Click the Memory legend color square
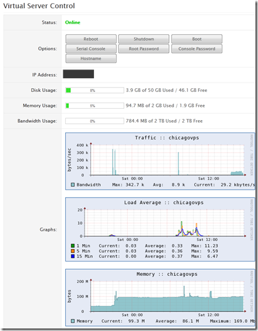This screenshot has width=258, height=331. [x=73, y=321]
